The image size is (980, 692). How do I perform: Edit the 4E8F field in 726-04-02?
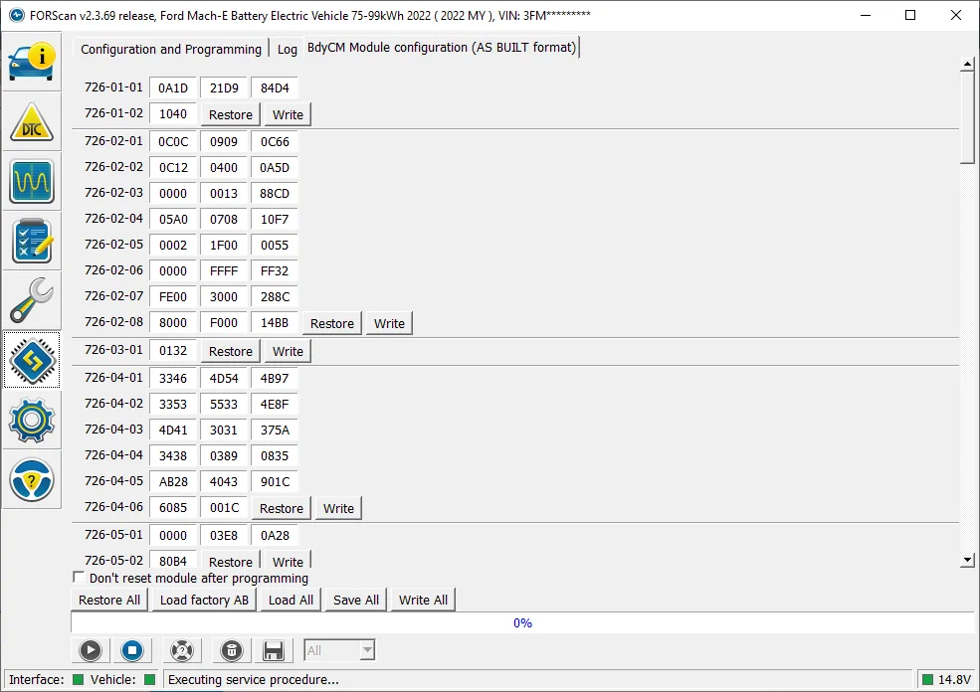(x=275, y=404)
